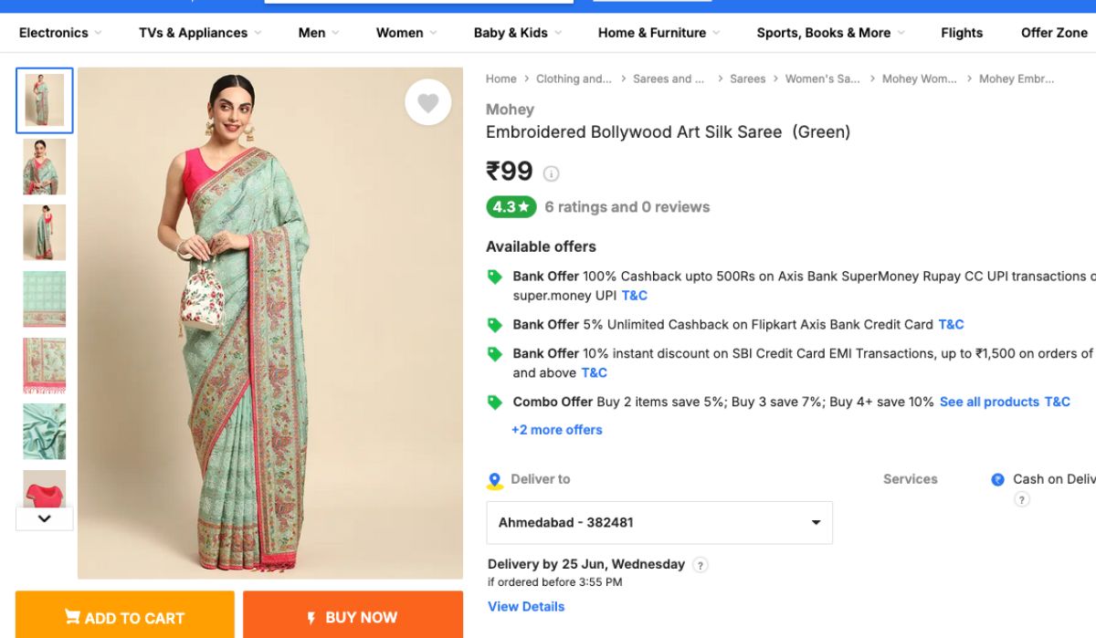Click the Delivery by 25 Jun, Wednesday text
Viewport: 1096px width, 638px height.
tap(586, 564)
